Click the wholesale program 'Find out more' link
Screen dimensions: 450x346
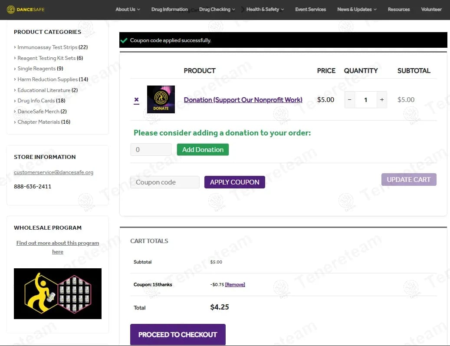(58, 247)
